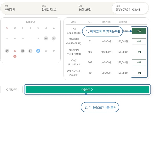Select the gray circled date 20
This screenshot has width=155, height=156.
(x=54, y=38)
